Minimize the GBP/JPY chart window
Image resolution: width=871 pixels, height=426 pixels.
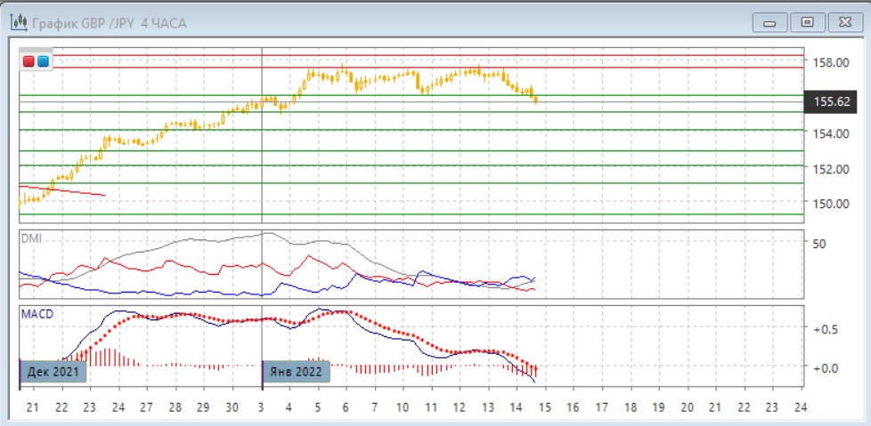(x=770, y=21)
